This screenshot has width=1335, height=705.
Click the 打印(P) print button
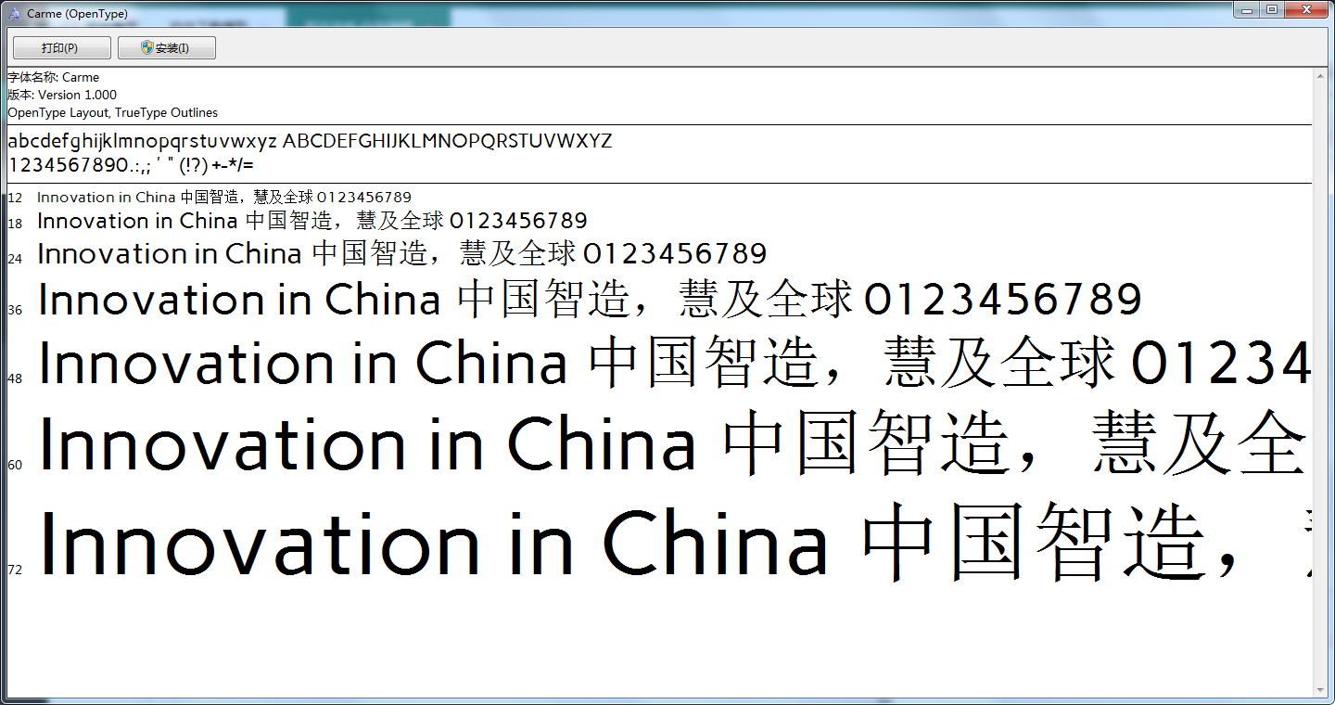[x=62, y=48]
